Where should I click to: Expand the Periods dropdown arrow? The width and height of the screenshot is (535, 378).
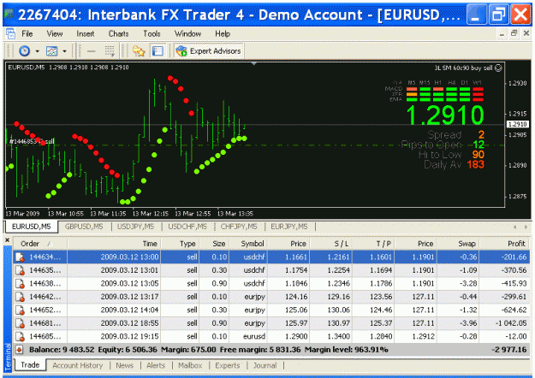tap(37, 51)
